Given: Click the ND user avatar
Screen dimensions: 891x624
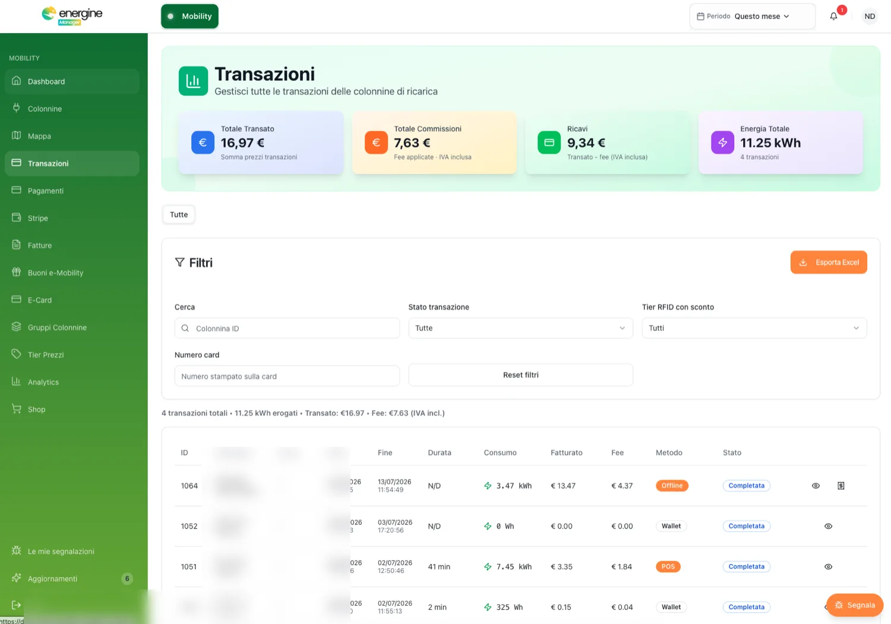Looking at the screenshot, I should [x=870, y=16].
